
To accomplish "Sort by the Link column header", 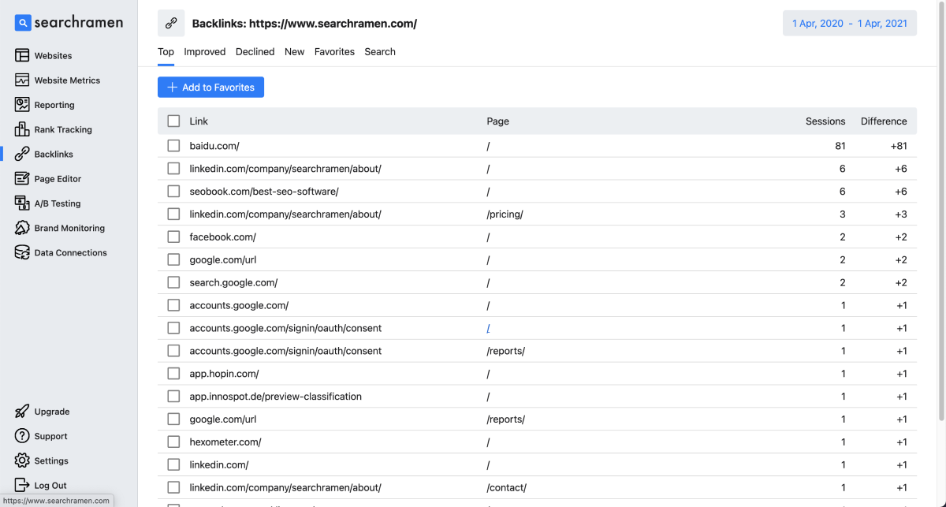I will (x=199, y=121).
